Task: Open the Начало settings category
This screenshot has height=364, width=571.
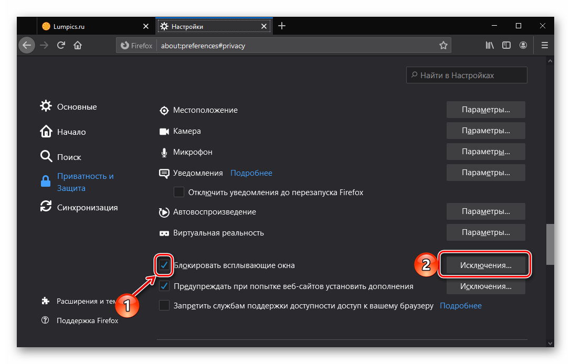Action: [x=63, y=132]
